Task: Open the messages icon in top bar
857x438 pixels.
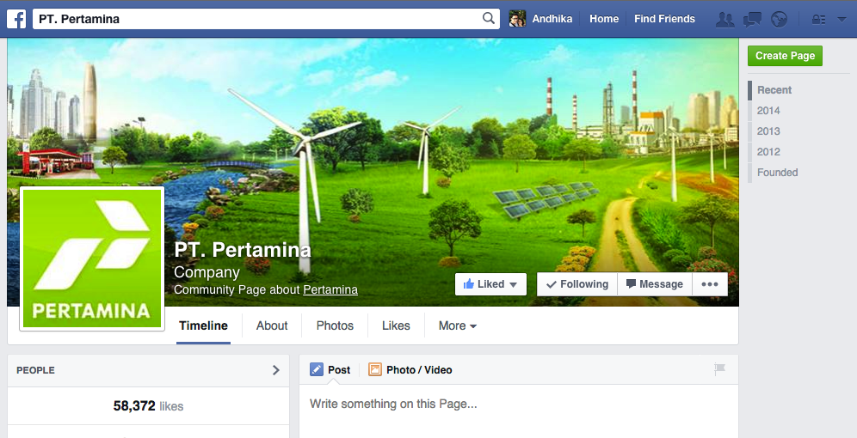Action: [x=752, y=19]
